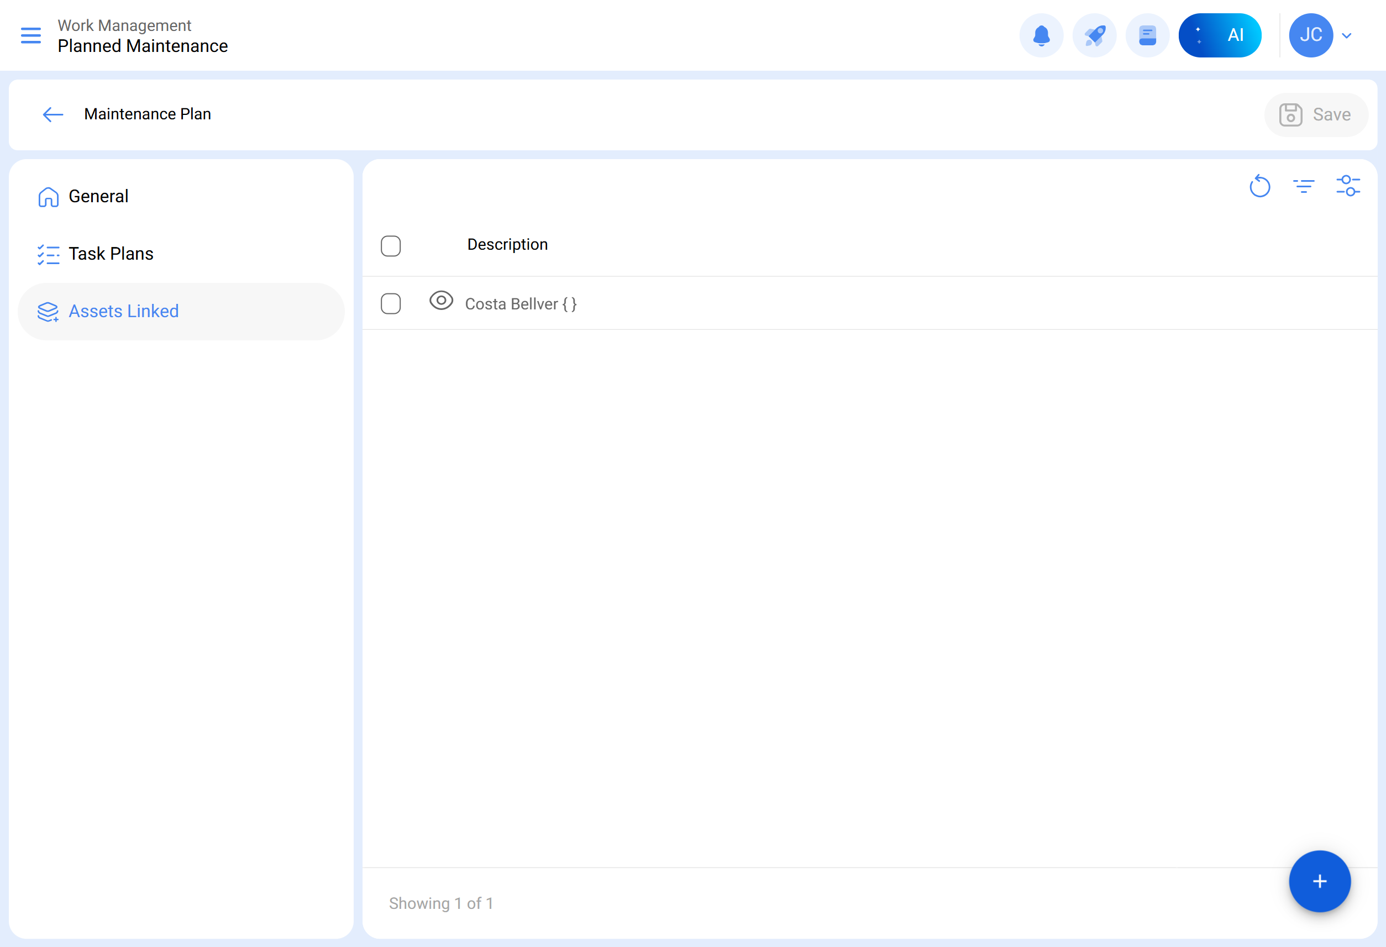Open the AI assistant button
This screenshot has width=1386, height=947.
click(1219, 35)
